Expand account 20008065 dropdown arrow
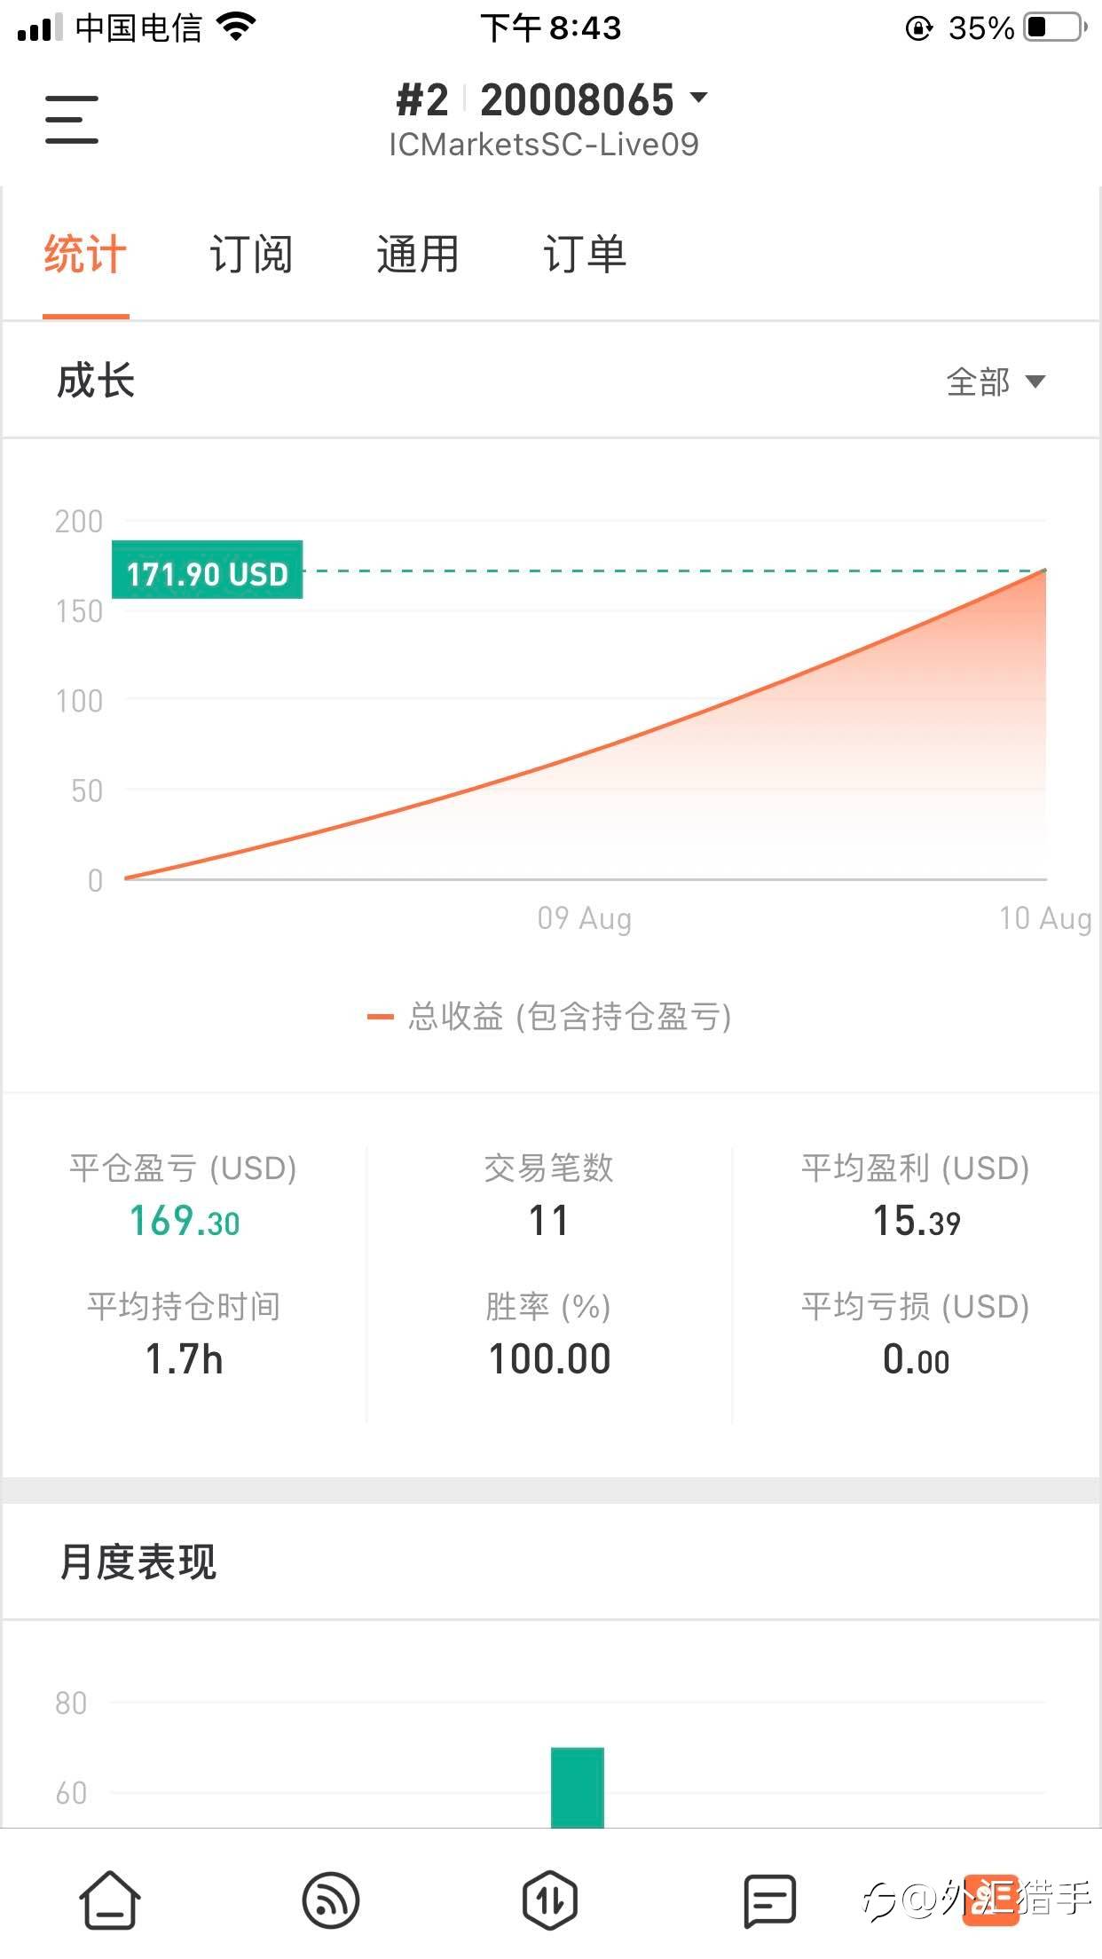Screen dimensions: 1102x1959 pyautogui.click(x=699, y=97)
